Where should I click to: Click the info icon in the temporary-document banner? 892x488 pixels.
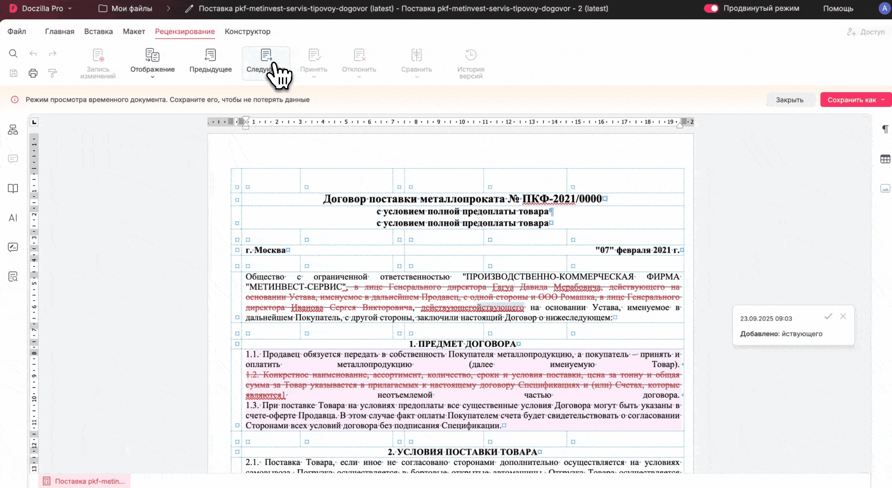[x=15, y=100]
